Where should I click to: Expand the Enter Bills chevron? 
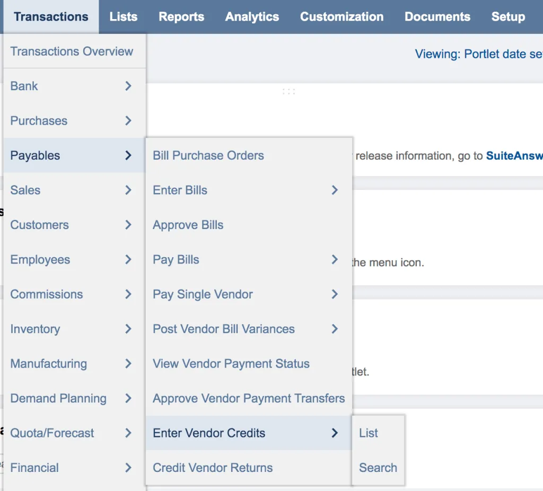(x=335, y=190)
